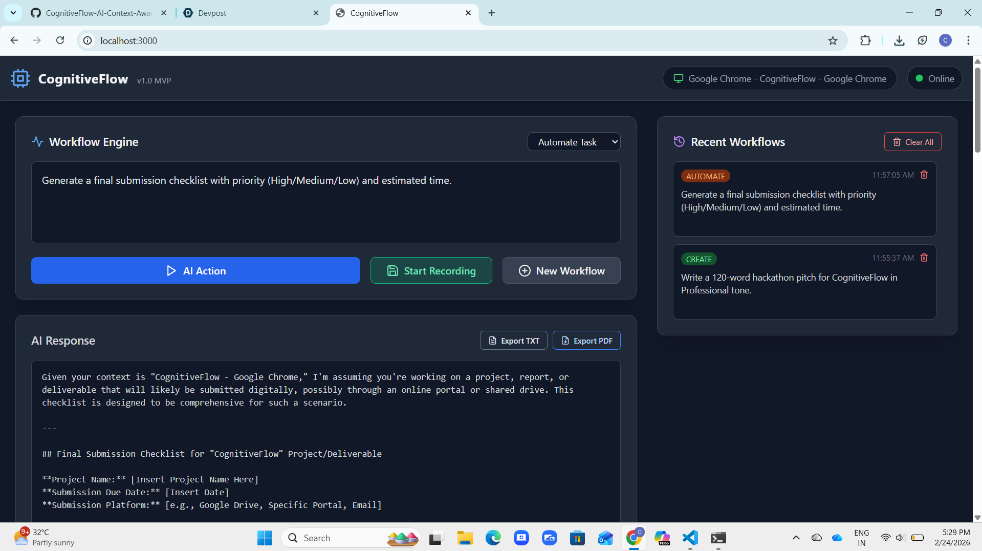The width and height of the screenshot is (982, 551).
Task: Switch to the Devpost tab
Action: (251, 13)
